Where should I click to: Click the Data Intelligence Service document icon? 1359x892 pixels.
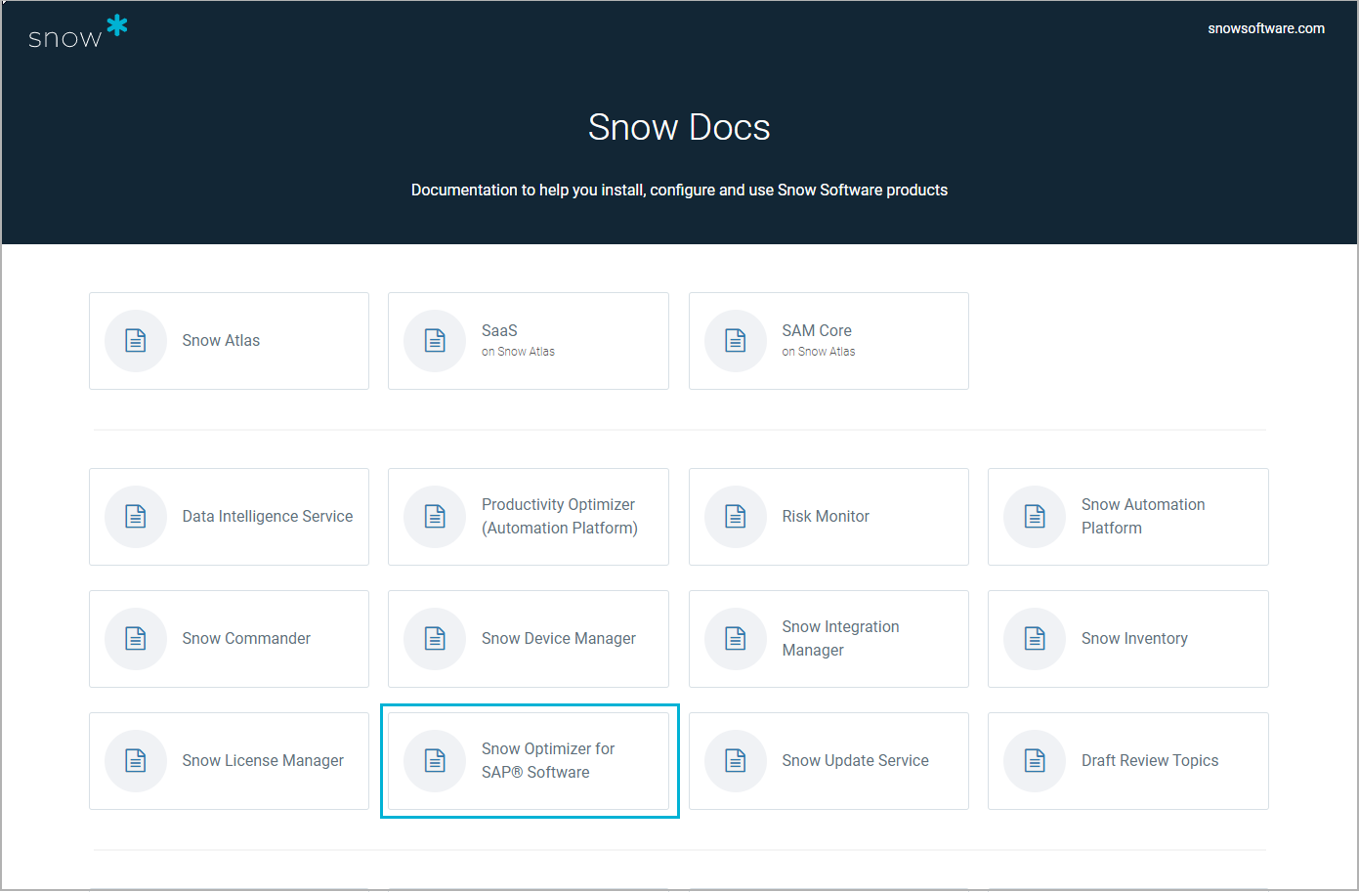point(136,517)
